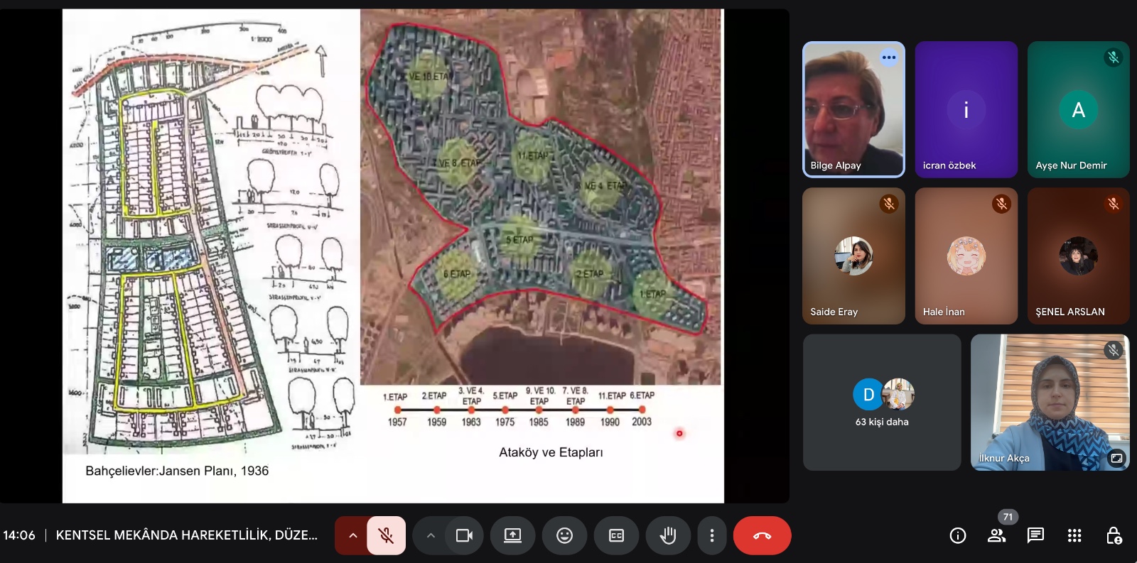Screen dimensions: 1137x563
Task: Expand audio settings chevron beside microphone
Action: [352, 535]
